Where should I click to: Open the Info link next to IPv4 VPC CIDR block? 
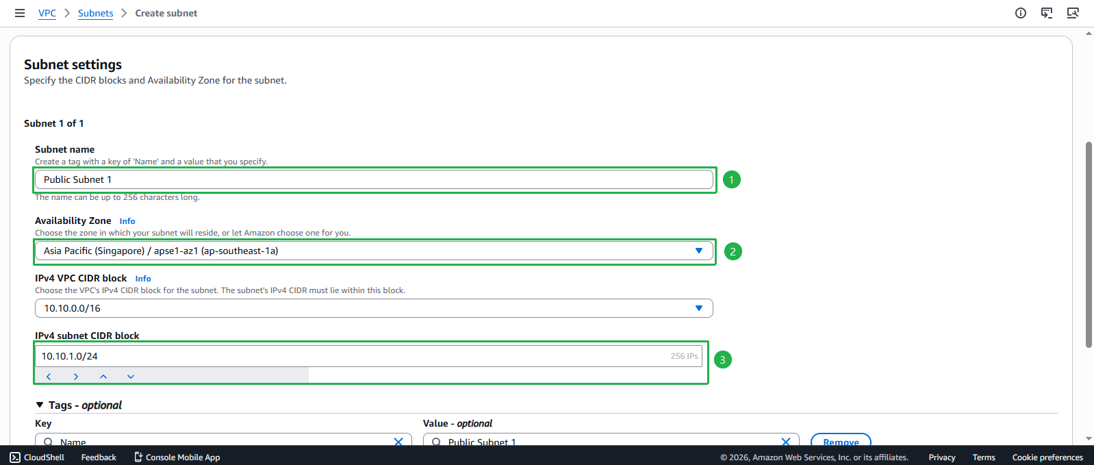click(143, 279)
